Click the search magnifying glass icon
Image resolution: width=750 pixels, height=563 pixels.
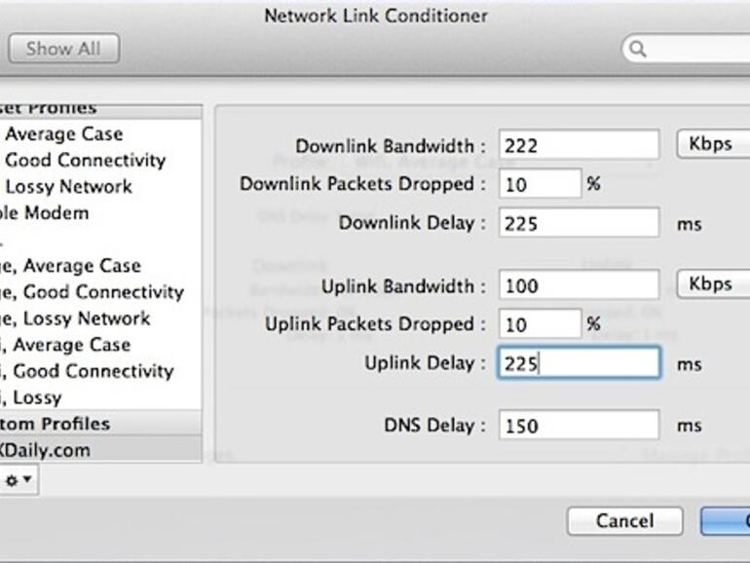[638, 49]
